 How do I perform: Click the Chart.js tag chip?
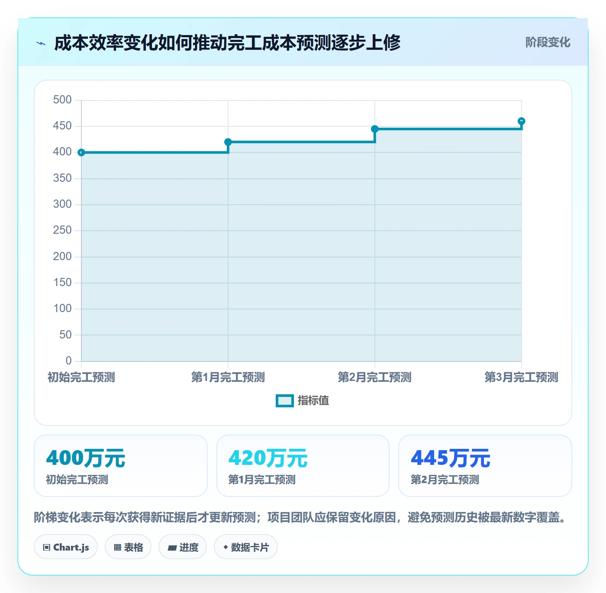pyautogui.click(x=66, y=547)
